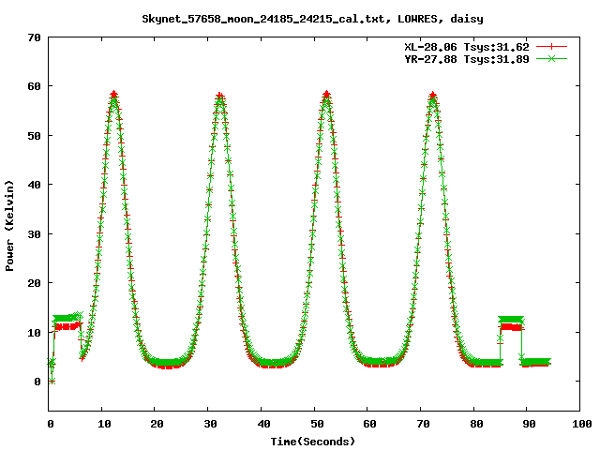
Task: Click the 100 tick on the time axis
Action: click(581, 425)
